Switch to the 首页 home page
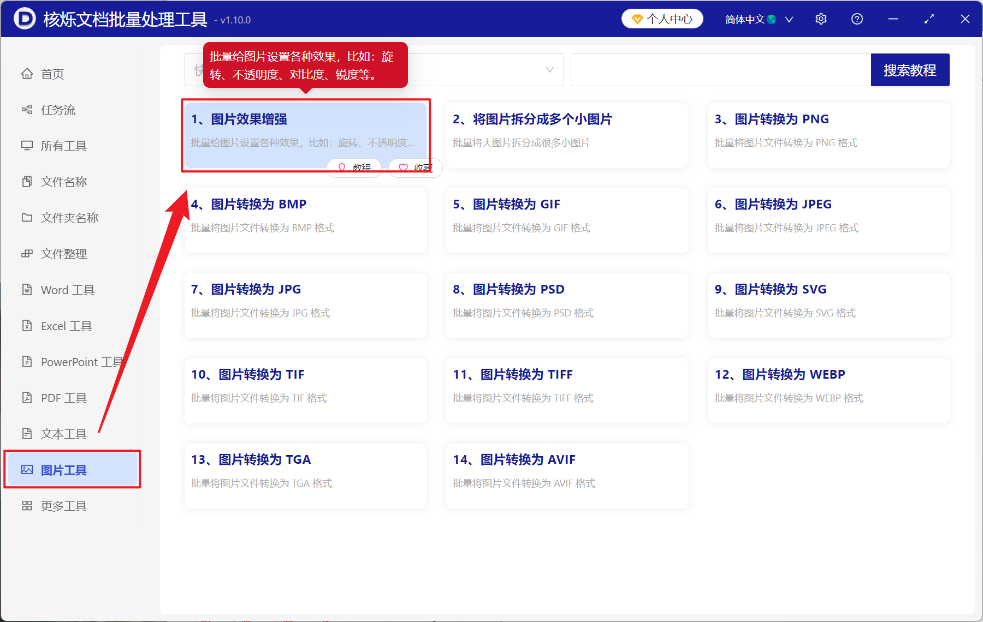983x622 pixels. 52,74
